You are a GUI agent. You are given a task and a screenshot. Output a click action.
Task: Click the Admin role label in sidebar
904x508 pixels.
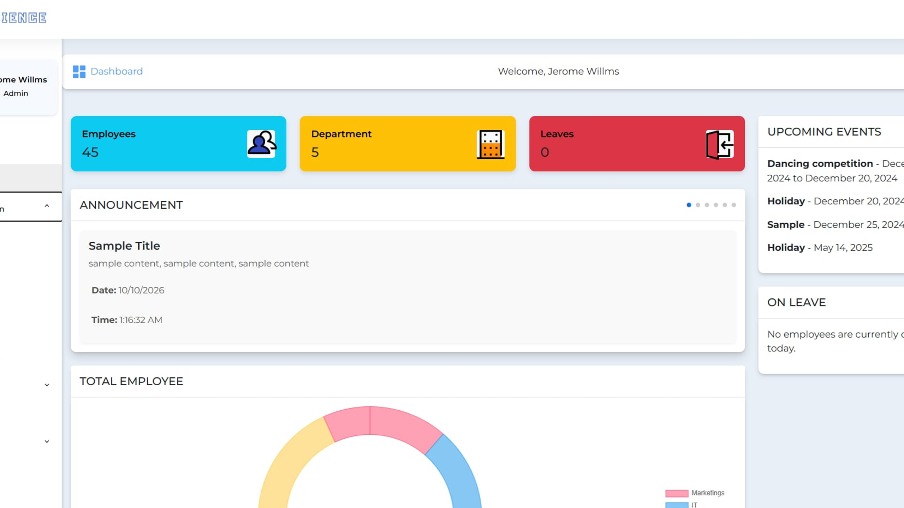[x=16, y=93]
